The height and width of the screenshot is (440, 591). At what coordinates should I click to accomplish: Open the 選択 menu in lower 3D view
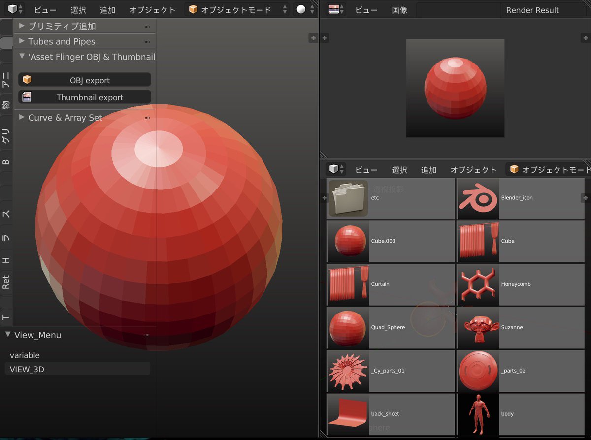pyautogui.click(x=399, y=170)
